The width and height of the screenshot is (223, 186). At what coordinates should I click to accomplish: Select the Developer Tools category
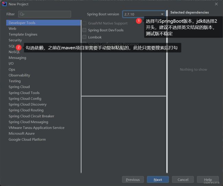click(43, 23)
